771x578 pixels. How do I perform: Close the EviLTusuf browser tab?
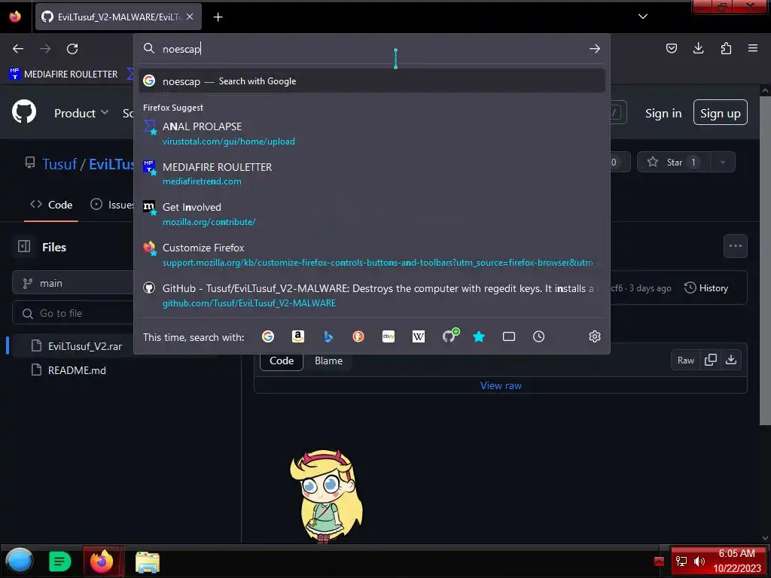tap(190, 17)
